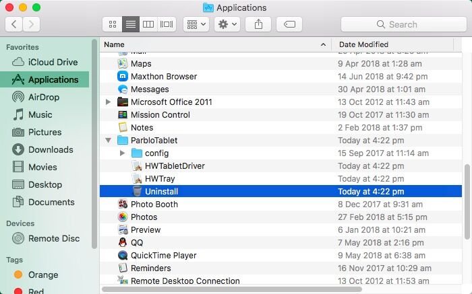Select the Mission Control icon
The image size is (472, 294).
click(x=123, y=115)
